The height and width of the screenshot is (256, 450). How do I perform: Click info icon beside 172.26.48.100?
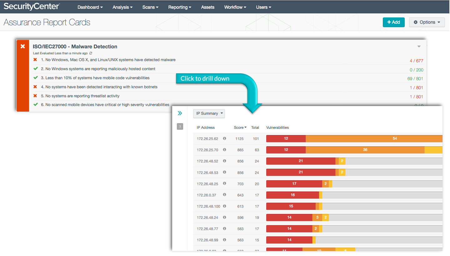[x=224, y=206]
